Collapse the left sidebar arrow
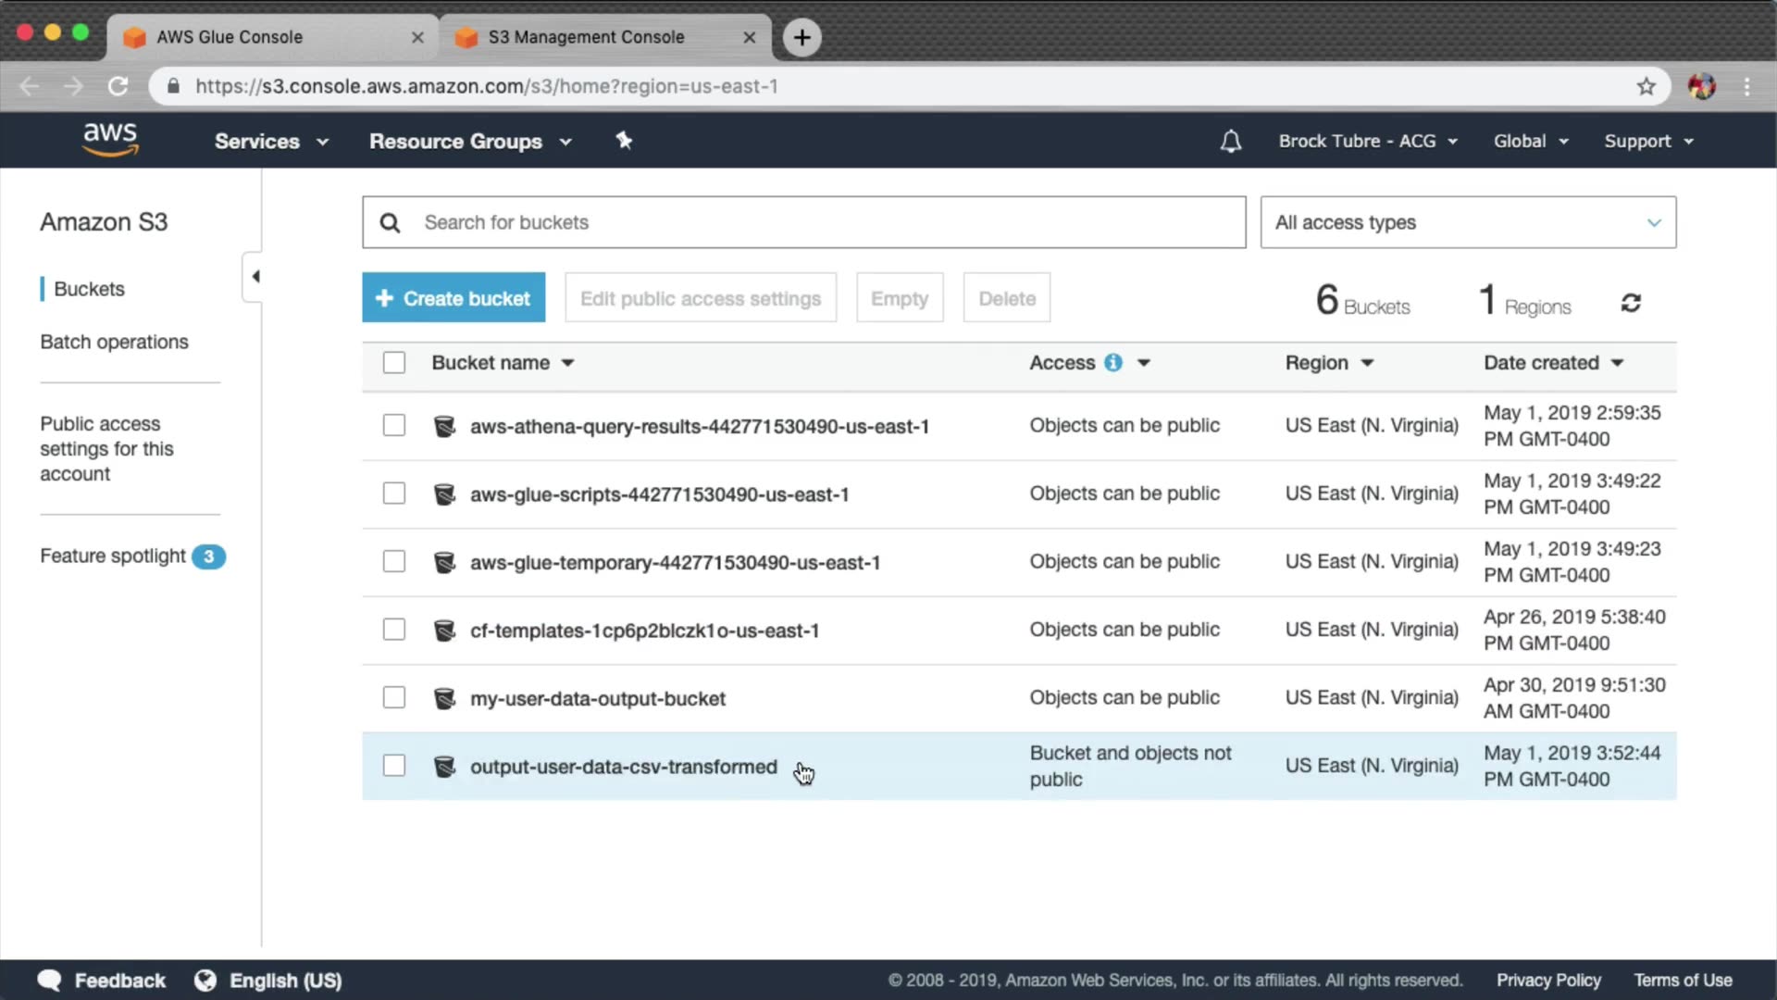This screenshot has width=1777, height=1000. (x=255, y=276)
